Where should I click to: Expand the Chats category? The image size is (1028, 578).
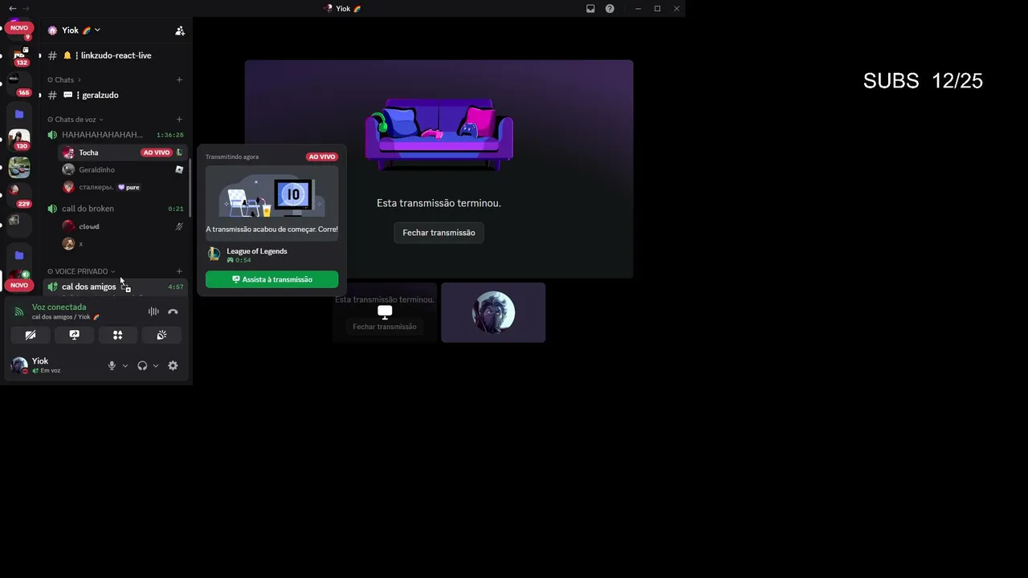[64, 80]
